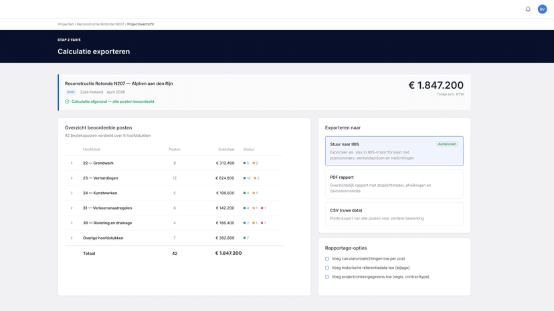554x311 pixels.
Task: Enable historische referentiedata bijlage checkbox
Action: 327,268
